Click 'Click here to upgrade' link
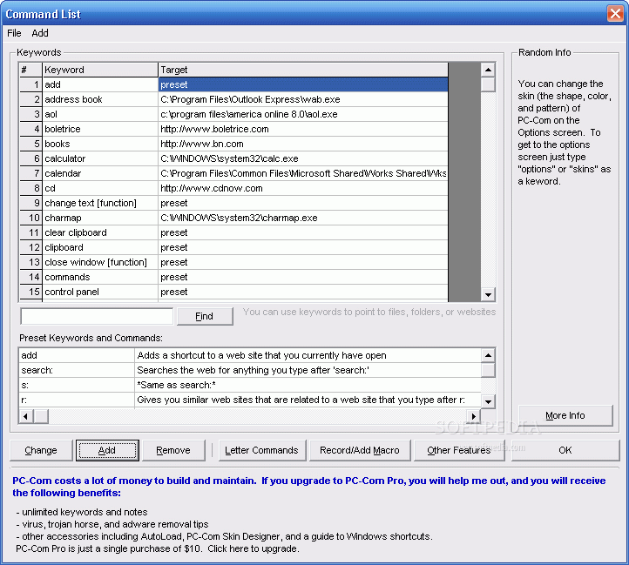This screenshot has height=565, width=629. [x=254, y=548]
